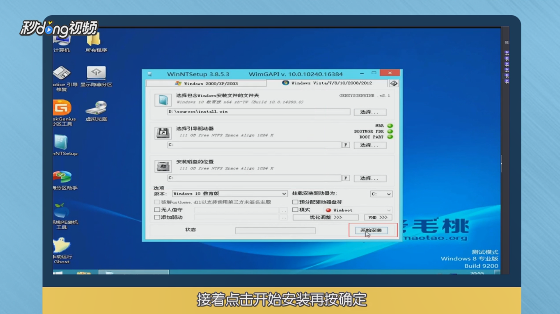The image size is (560, 314).
Task: Click the tool icon beside Vista tab
Action: coord(394,83)
